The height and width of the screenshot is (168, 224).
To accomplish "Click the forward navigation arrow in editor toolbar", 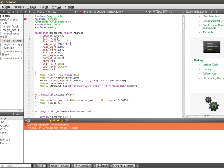I will click(x=30, y=12).
